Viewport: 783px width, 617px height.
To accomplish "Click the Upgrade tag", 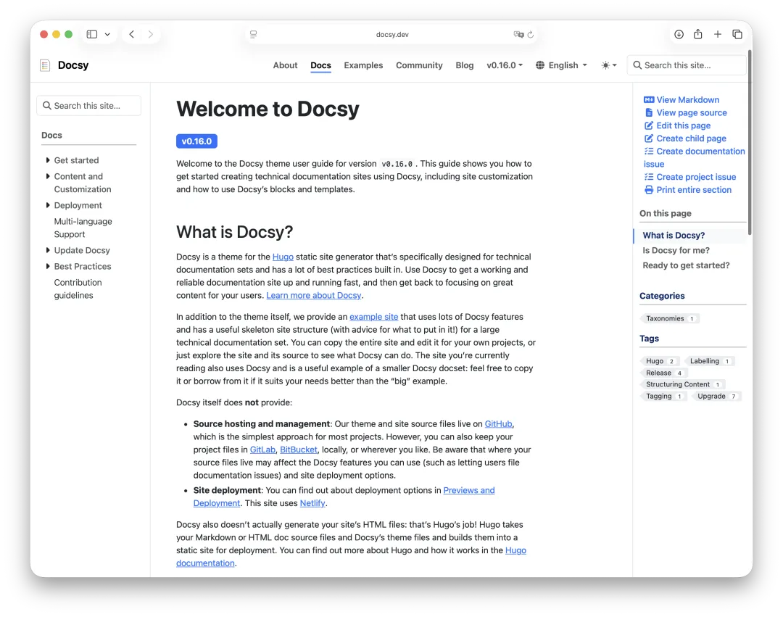I will tap(716, 397).
